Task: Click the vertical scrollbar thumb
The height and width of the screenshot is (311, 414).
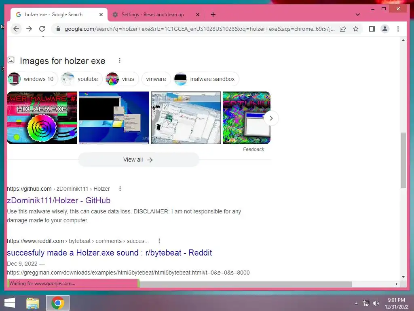Action: 403,160
